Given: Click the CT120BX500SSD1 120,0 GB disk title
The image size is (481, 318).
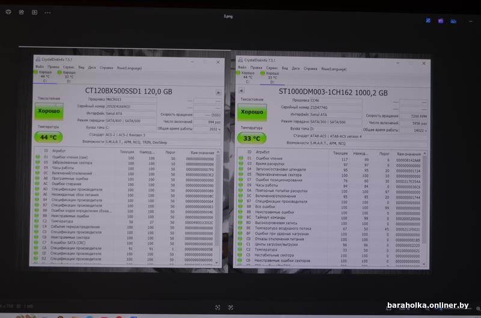Looking at the screenshot, I should click(x=129, y=91).
